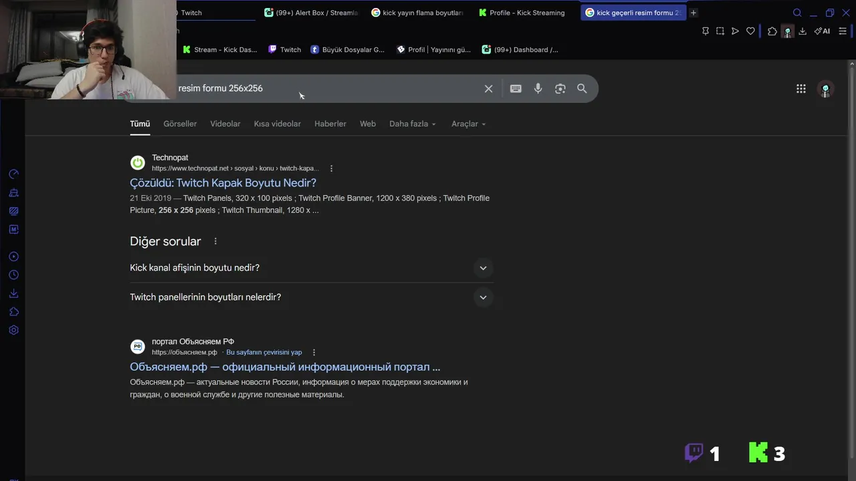Start voice search with the microphone

tap(538, 88)
